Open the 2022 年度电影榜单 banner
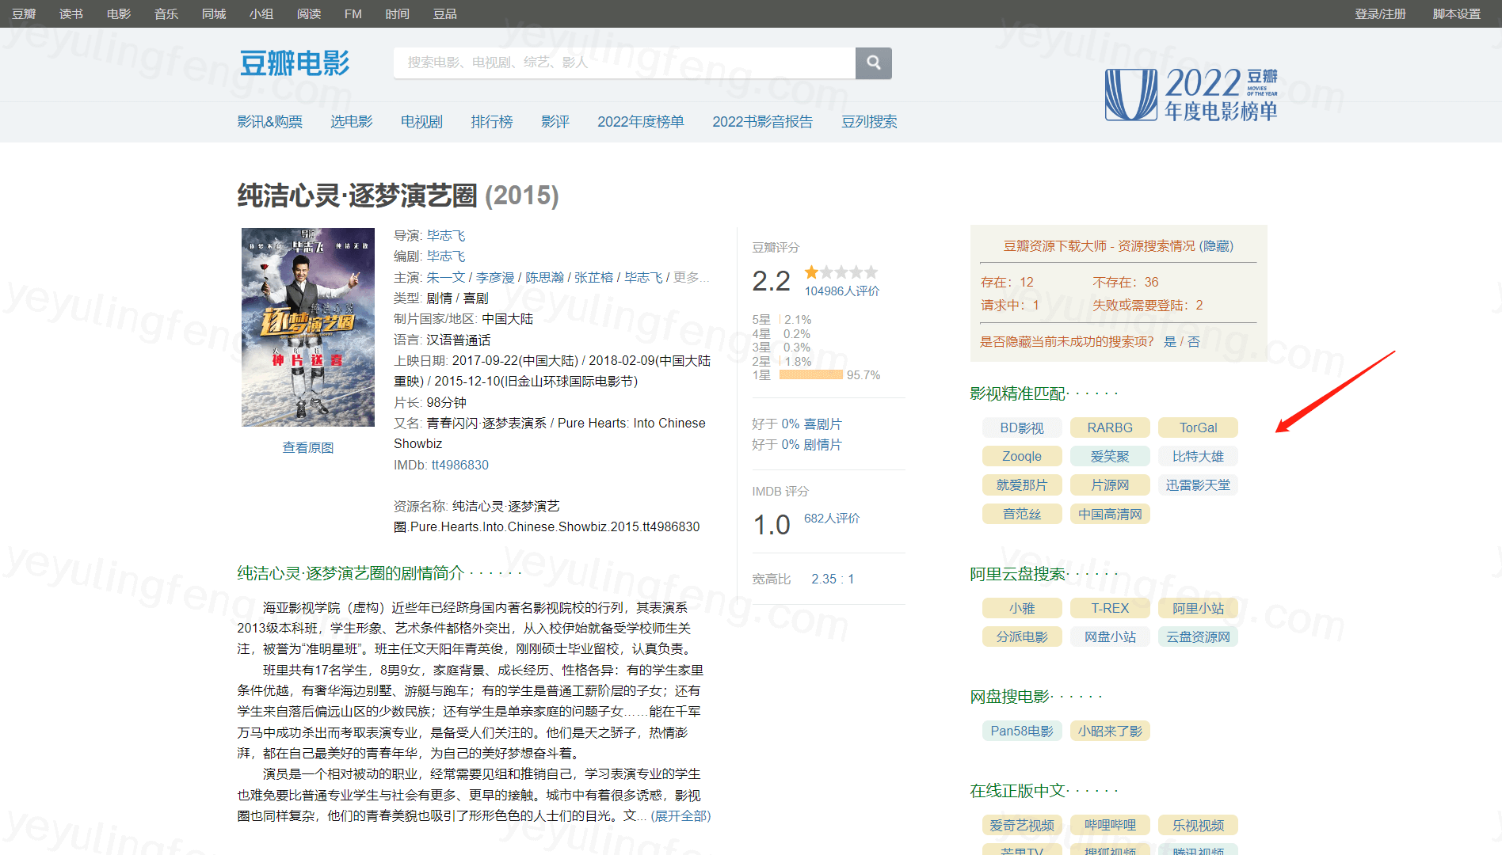Viewport: 1502px width, 855px height. coord(1191,95)
